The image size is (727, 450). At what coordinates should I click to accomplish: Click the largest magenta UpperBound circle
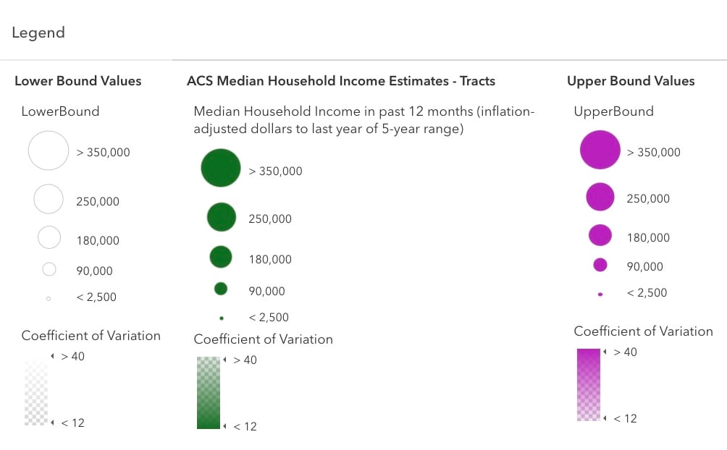(600, 150)
